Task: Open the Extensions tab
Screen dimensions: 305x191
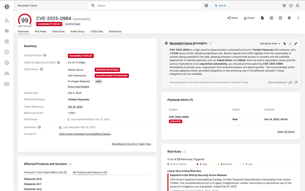Action: tap(115, 31)
